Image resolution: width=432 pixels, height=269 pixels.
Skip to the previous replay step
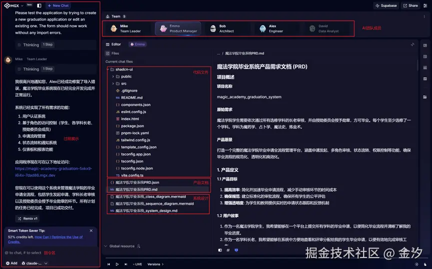[x=108, y=264]
